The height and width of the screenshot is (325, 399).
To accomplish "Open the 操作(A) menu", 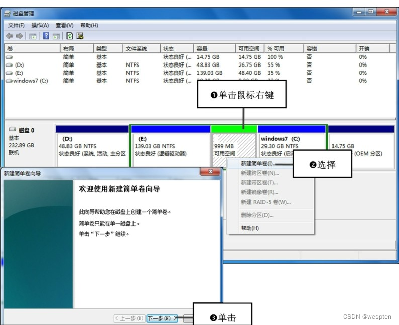I will click(x=40, y=25).
